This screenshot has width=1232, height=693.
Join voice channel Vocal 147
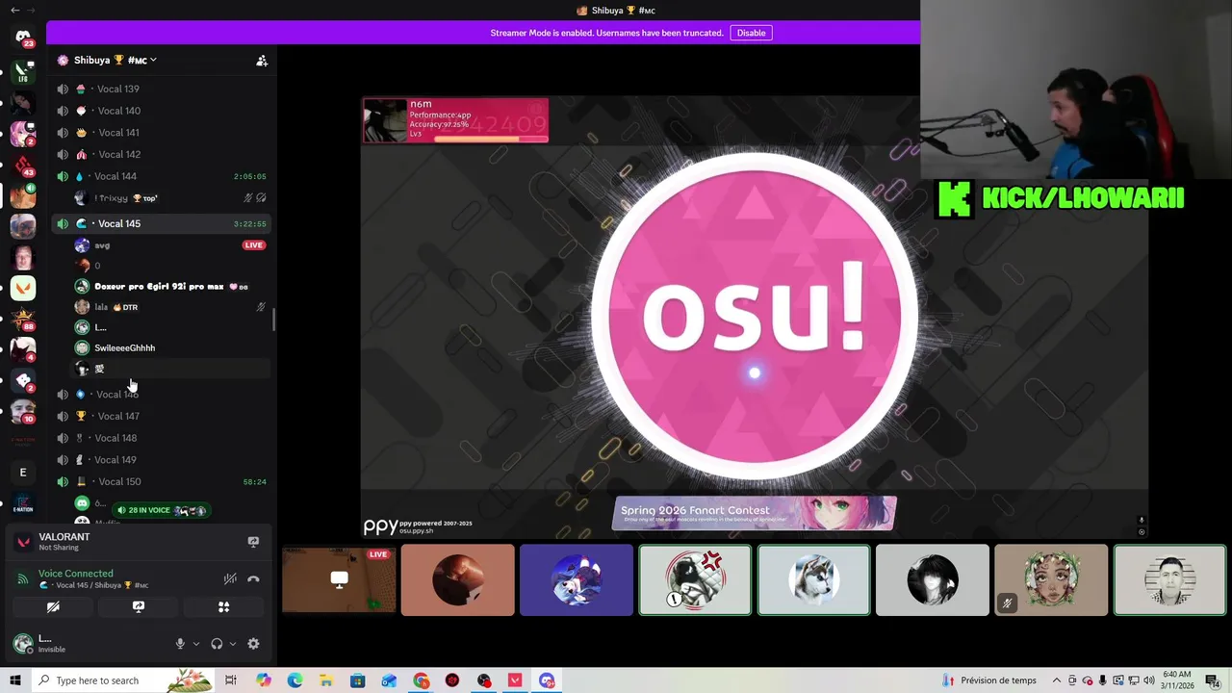(160, 416)
